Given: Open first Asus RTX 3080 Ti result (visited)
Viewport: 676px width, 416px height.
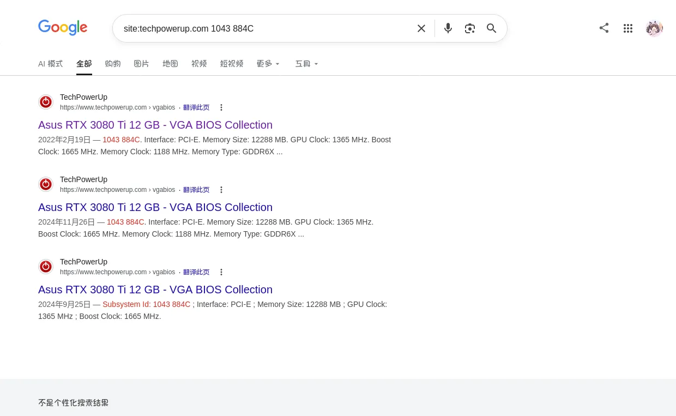Looking at the screenshot, I should (155, 125).
